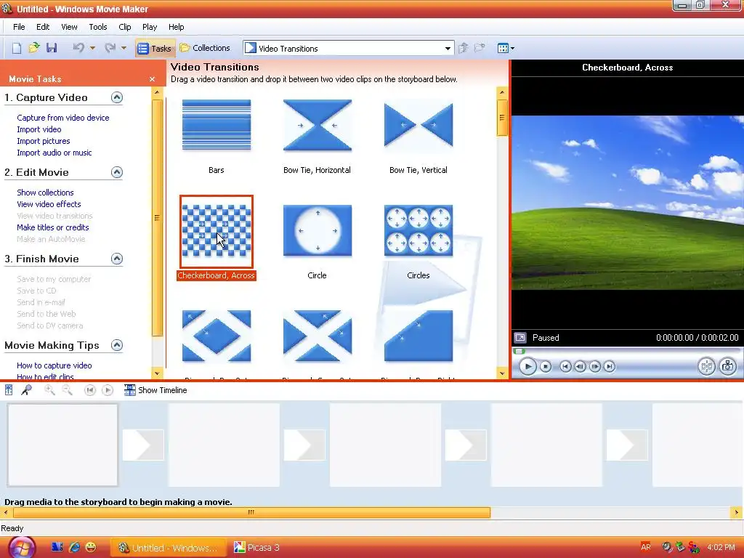
Task: Switch to Picasa 3 in the taskbar
Action: [256, 548]
